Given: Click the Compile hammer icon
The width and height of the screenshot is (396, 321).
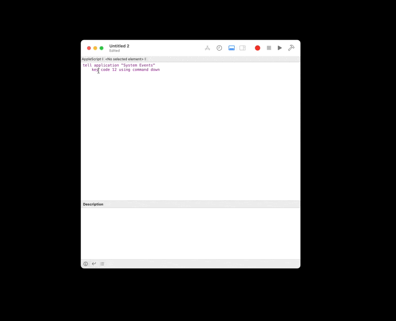Looking at the screenshot, I should pyautogui.click(x=292, y=48).
